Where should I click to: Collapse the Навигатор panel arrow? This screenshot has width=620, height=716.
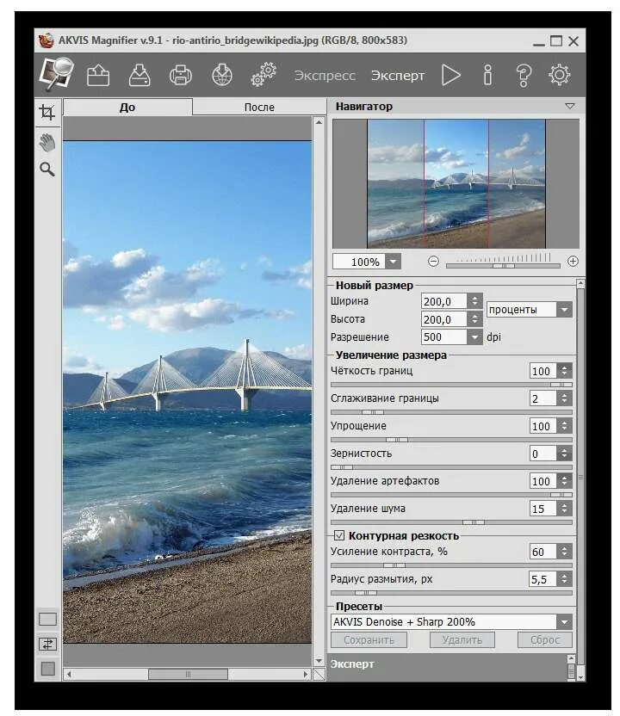[x=570, y=107]
